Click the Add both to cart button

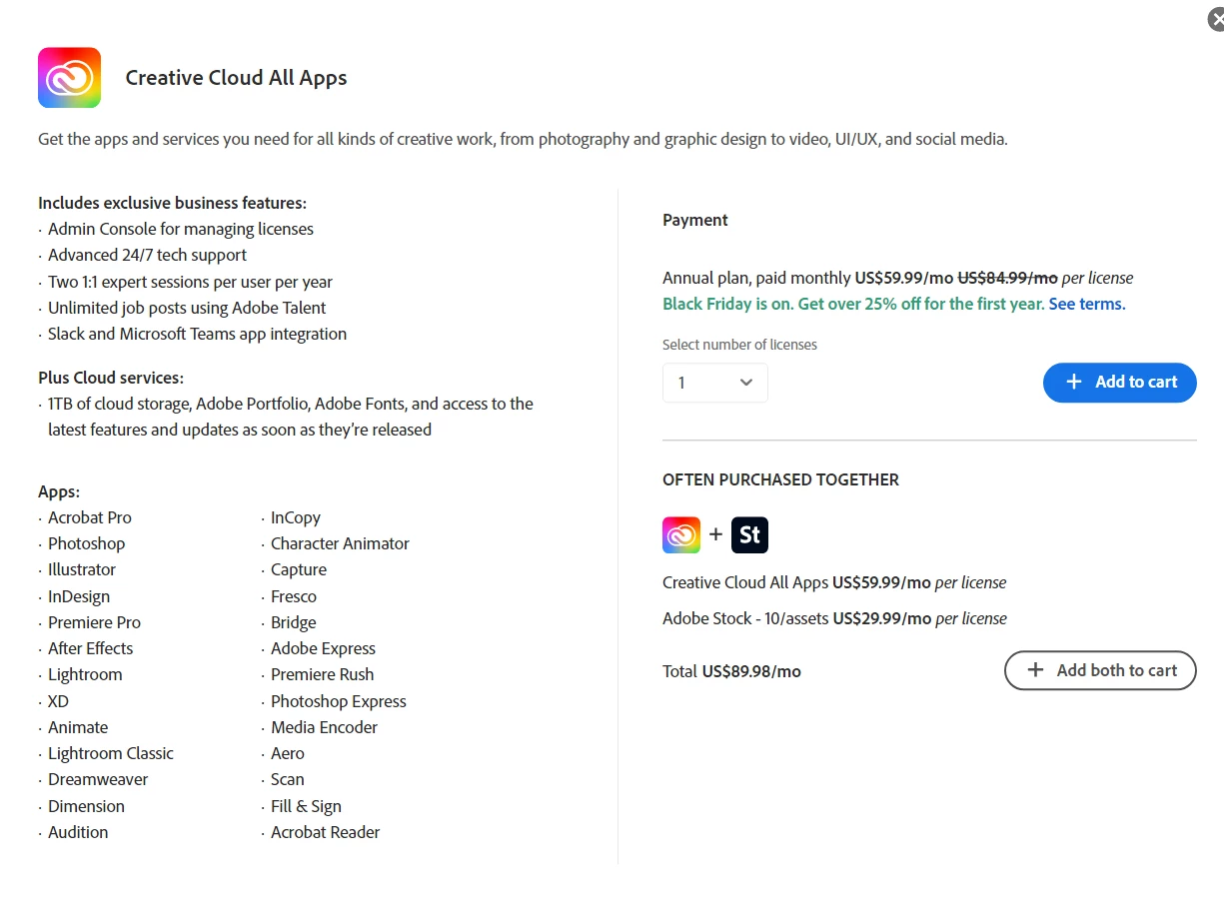point(1100,670)
